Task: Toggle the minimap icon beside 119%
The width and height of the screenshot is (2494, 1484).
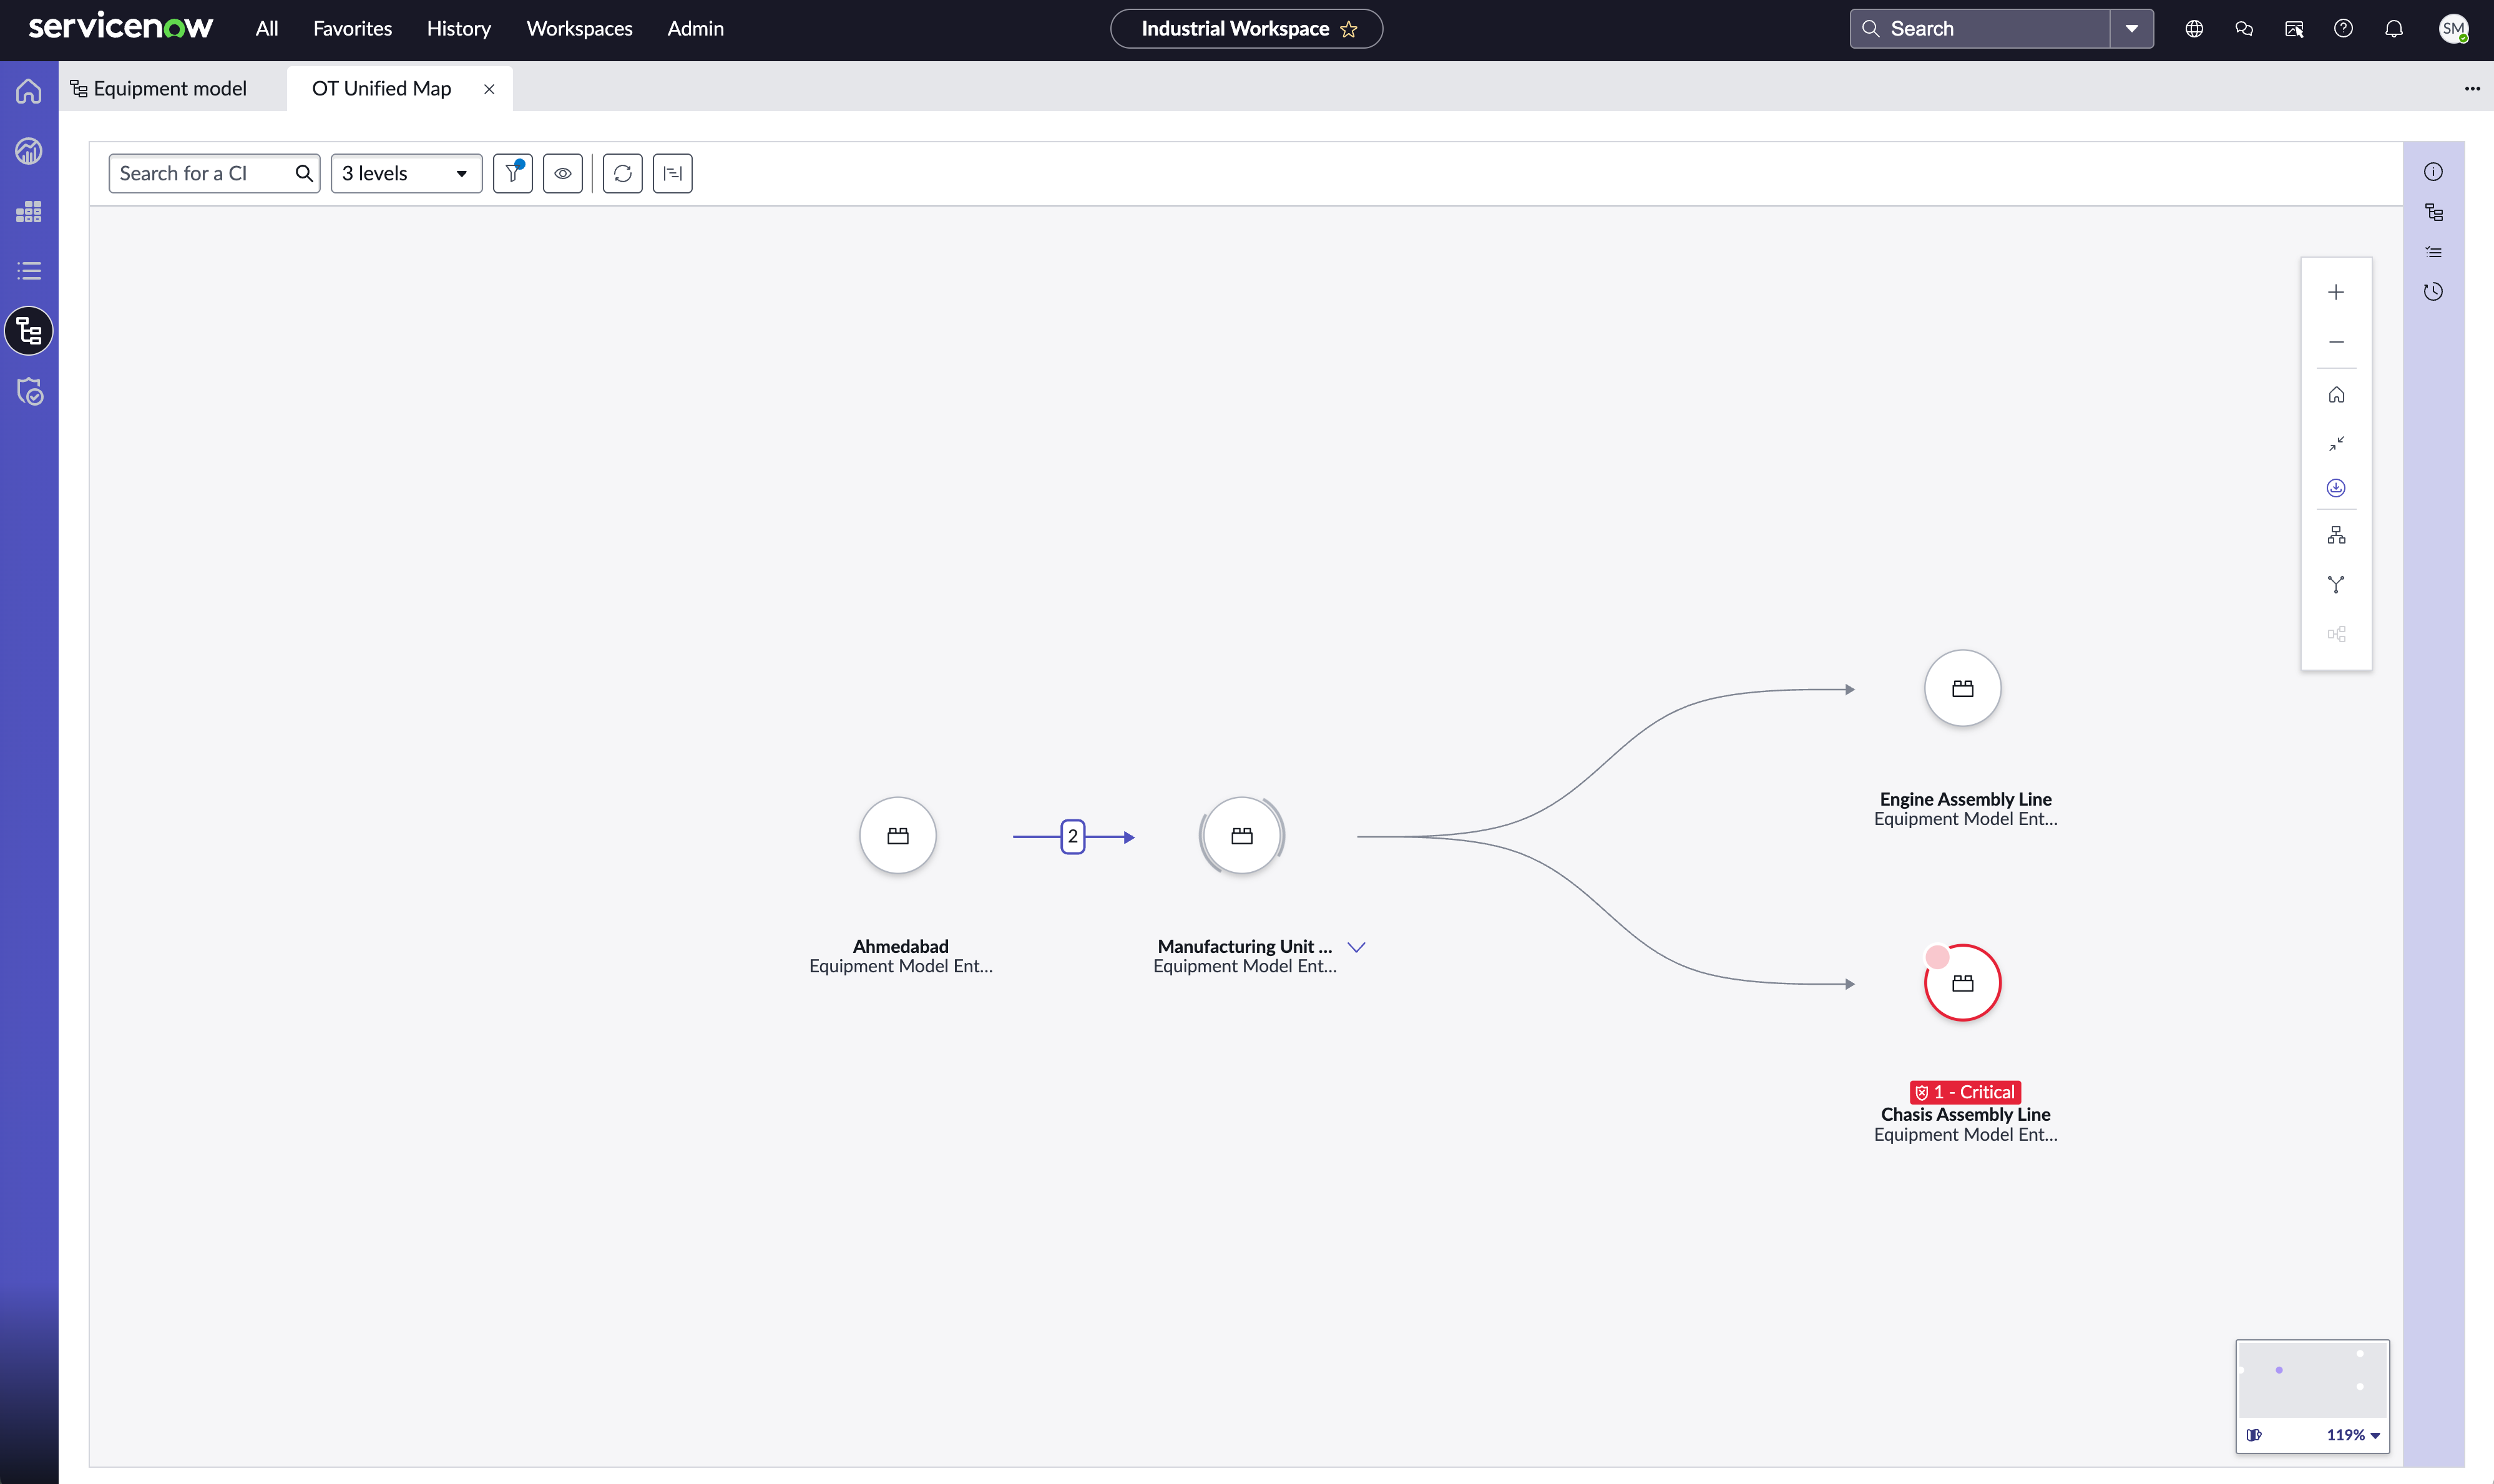Action: (x=2254, y=1435)
